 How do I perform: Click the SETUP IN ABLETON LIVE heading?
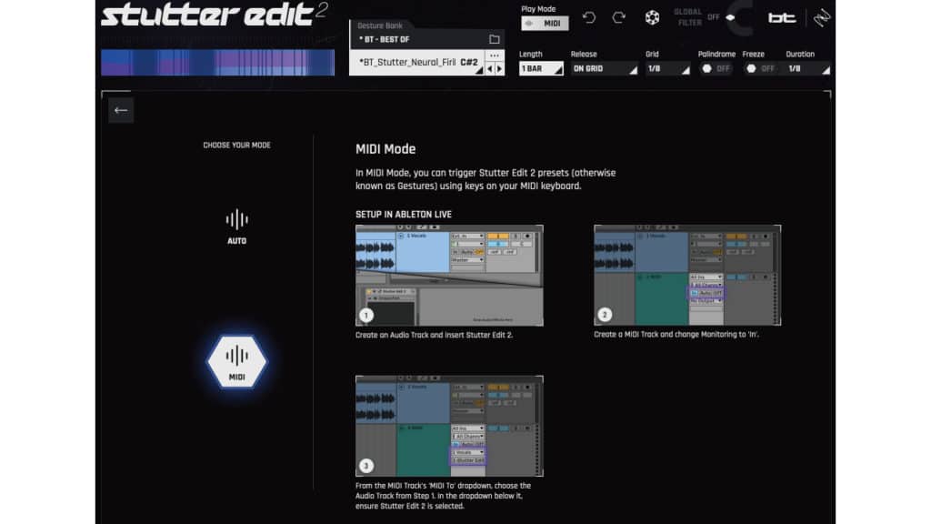(x=403, y=215)
